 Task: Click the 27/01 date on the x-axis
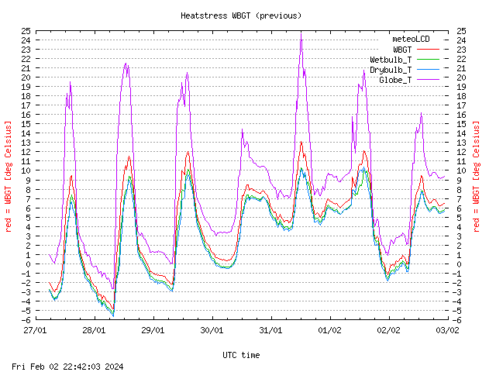(35, 329)
